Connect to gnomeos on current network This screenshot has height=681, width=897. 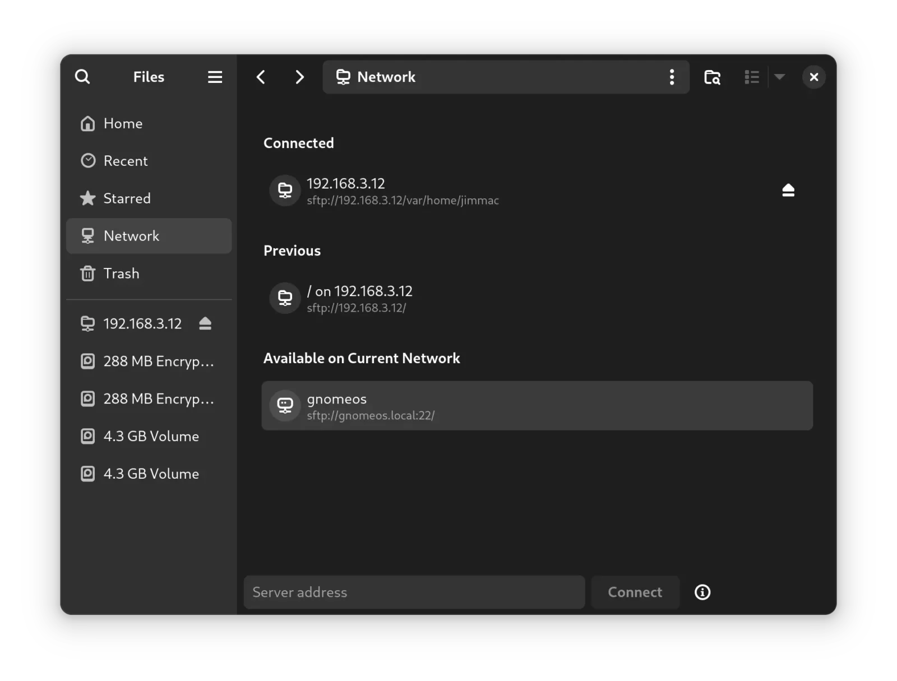pos(537,406)
